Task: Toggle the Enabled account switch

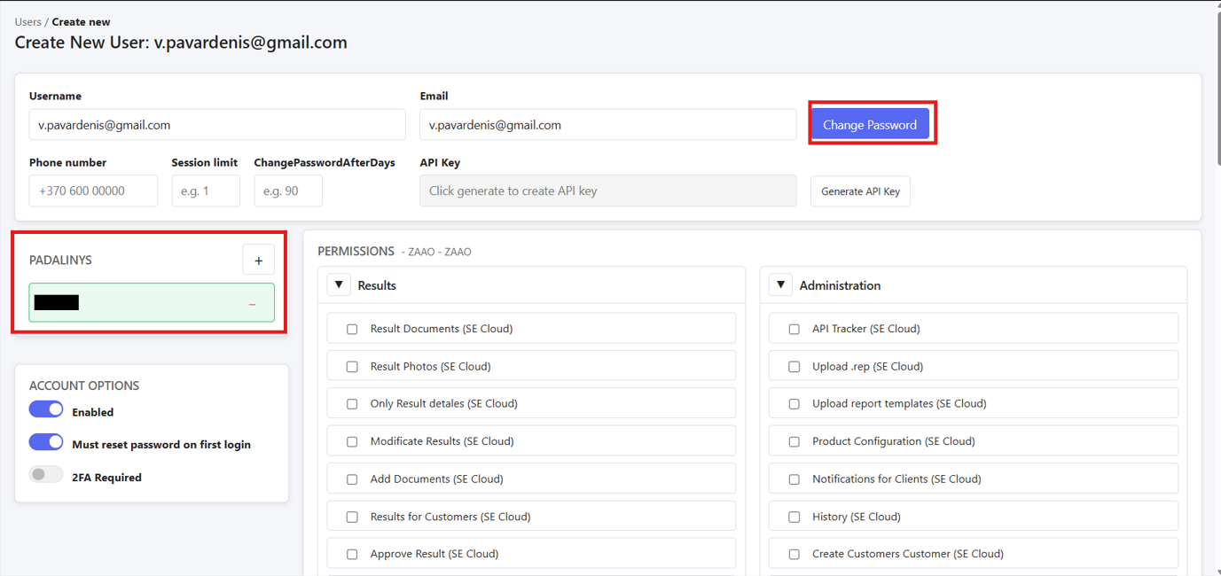Action: [x=46, y=409]
